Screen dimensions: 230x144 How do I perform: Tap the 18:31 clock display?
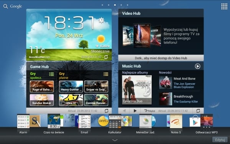tap(70, 23)
